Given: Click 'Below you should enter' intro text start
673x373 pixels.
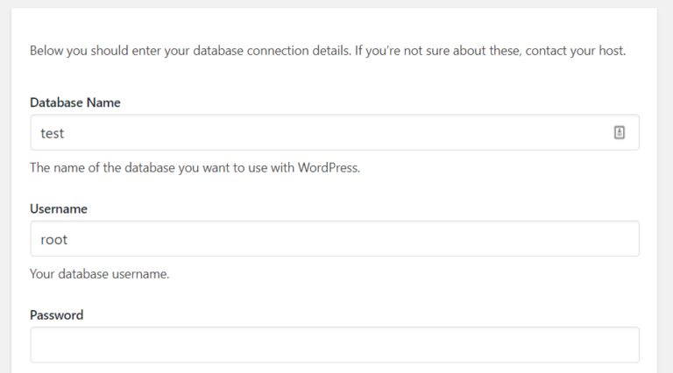Looking at the screenshot, I should point(79,51).
